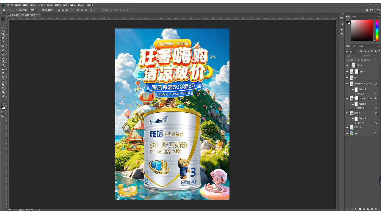Select the Eraser tool

coord(3,61)
